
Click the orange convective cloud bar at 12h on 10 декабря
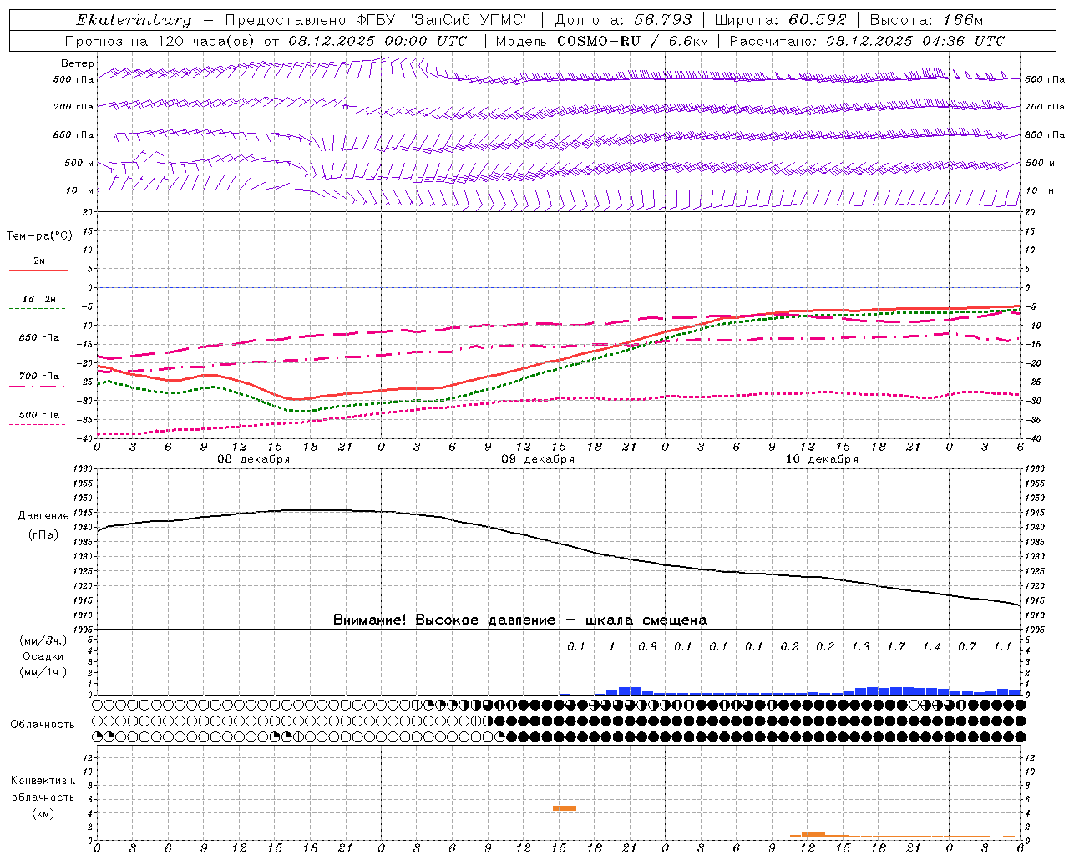pos(813,833)
